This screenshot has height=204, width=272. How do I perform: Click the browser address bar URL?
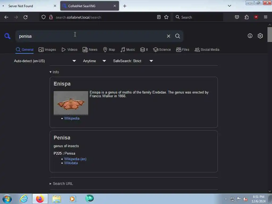(x=78, y=17)
